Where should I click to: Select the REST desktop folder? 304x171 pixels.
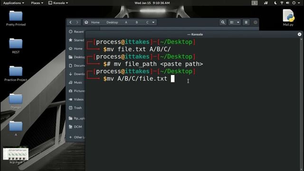coord(16,46)
